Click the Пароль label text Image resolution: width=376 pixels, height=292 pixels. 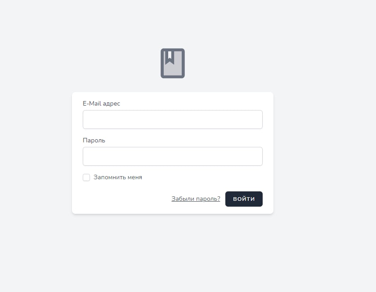tap(94, 140)
